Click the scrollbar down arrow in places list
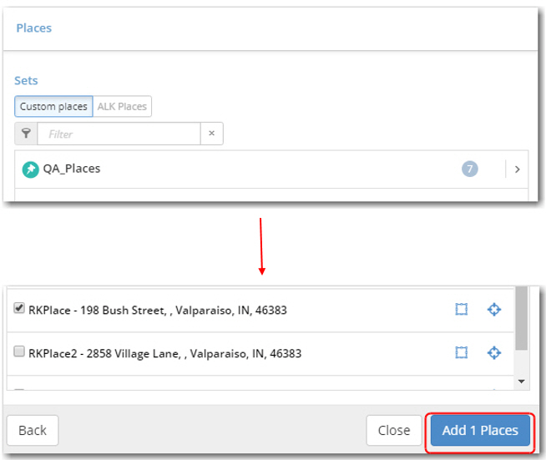 pos(521,382)
